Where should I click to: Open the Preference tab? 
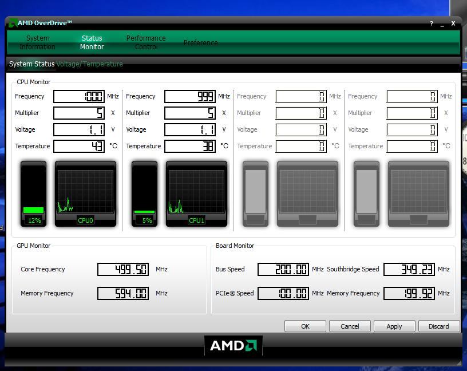pyautogui.click(x=200, y=42)
